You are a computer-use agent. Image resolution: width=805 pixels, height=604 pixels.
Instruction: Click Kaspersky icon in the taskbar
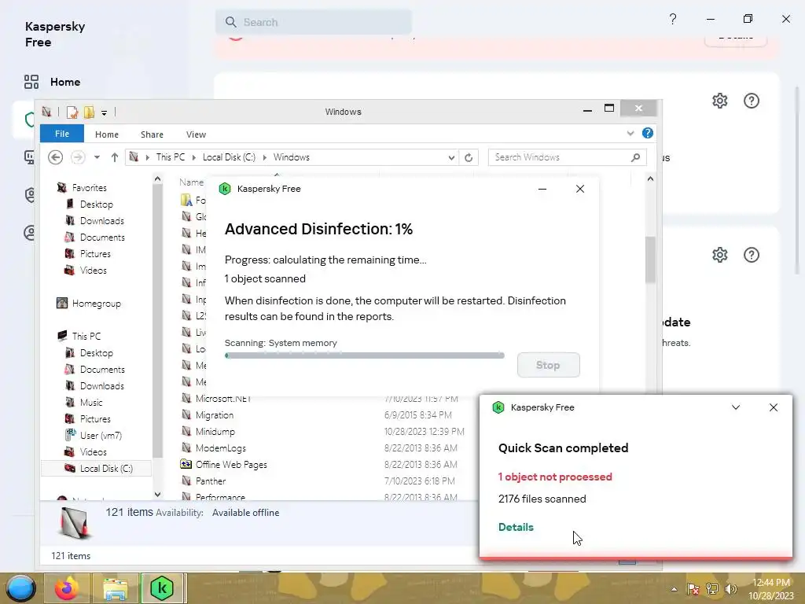(162, 588)
